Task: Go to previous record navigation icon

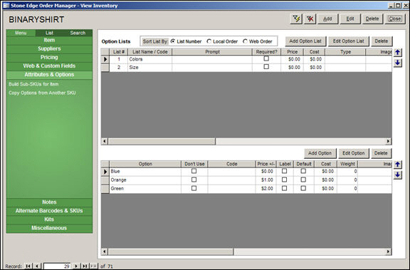Action: pyautogui.click(x=37, y=266)
